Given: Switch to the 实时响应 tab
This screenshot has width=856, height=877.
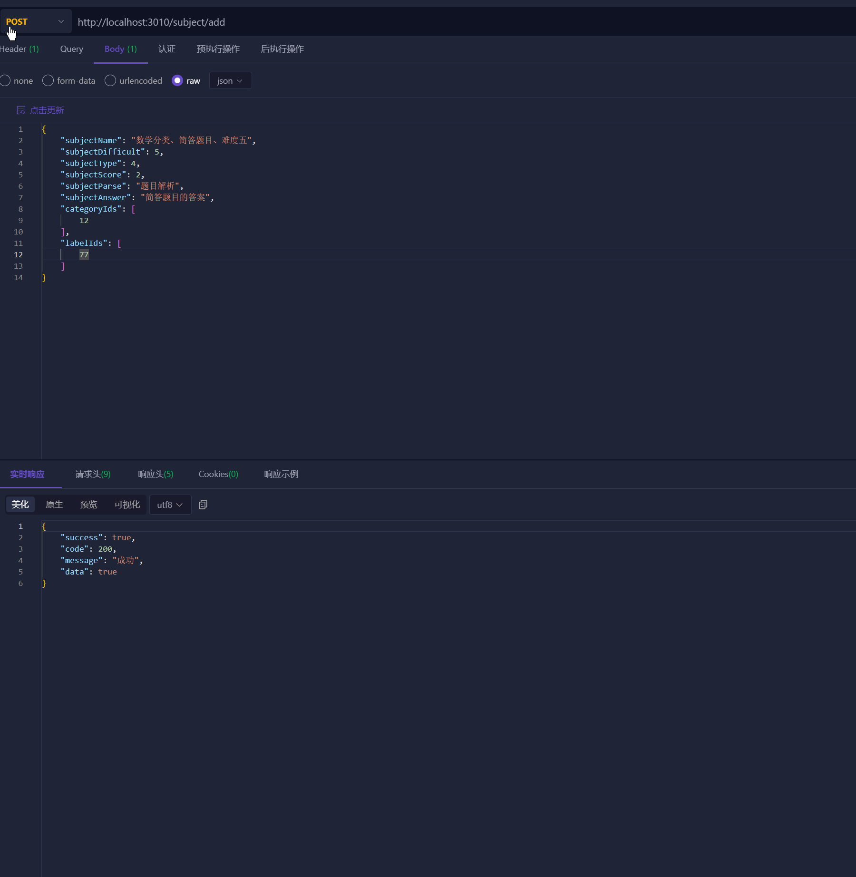Looking at the screenshot, I should click(27, 474).
